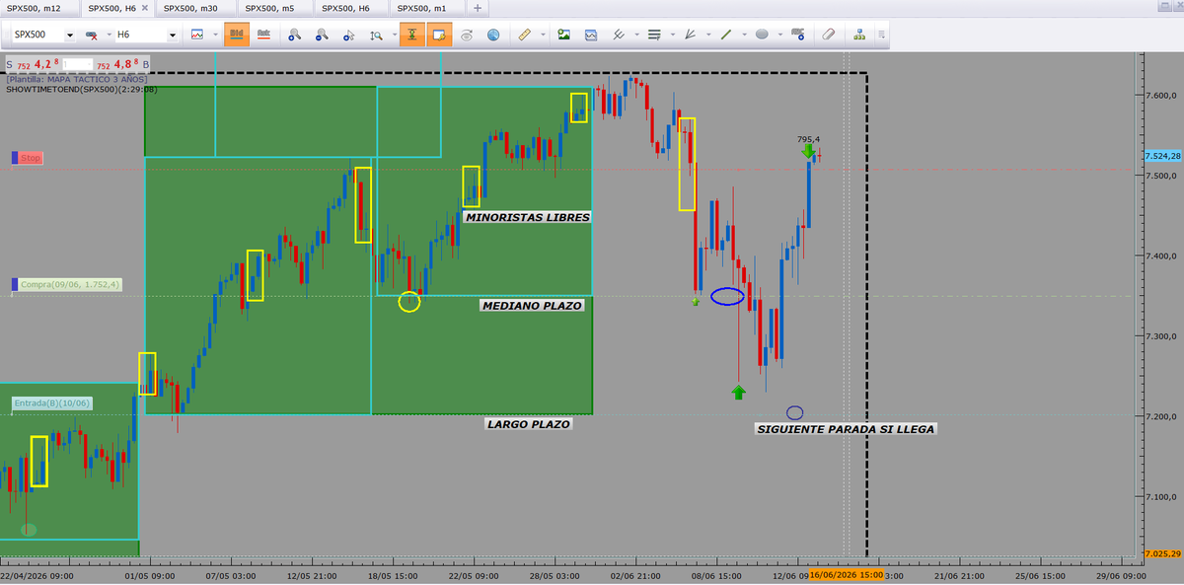Switch to the SPX500, m12 tab

tap(38, 8)
